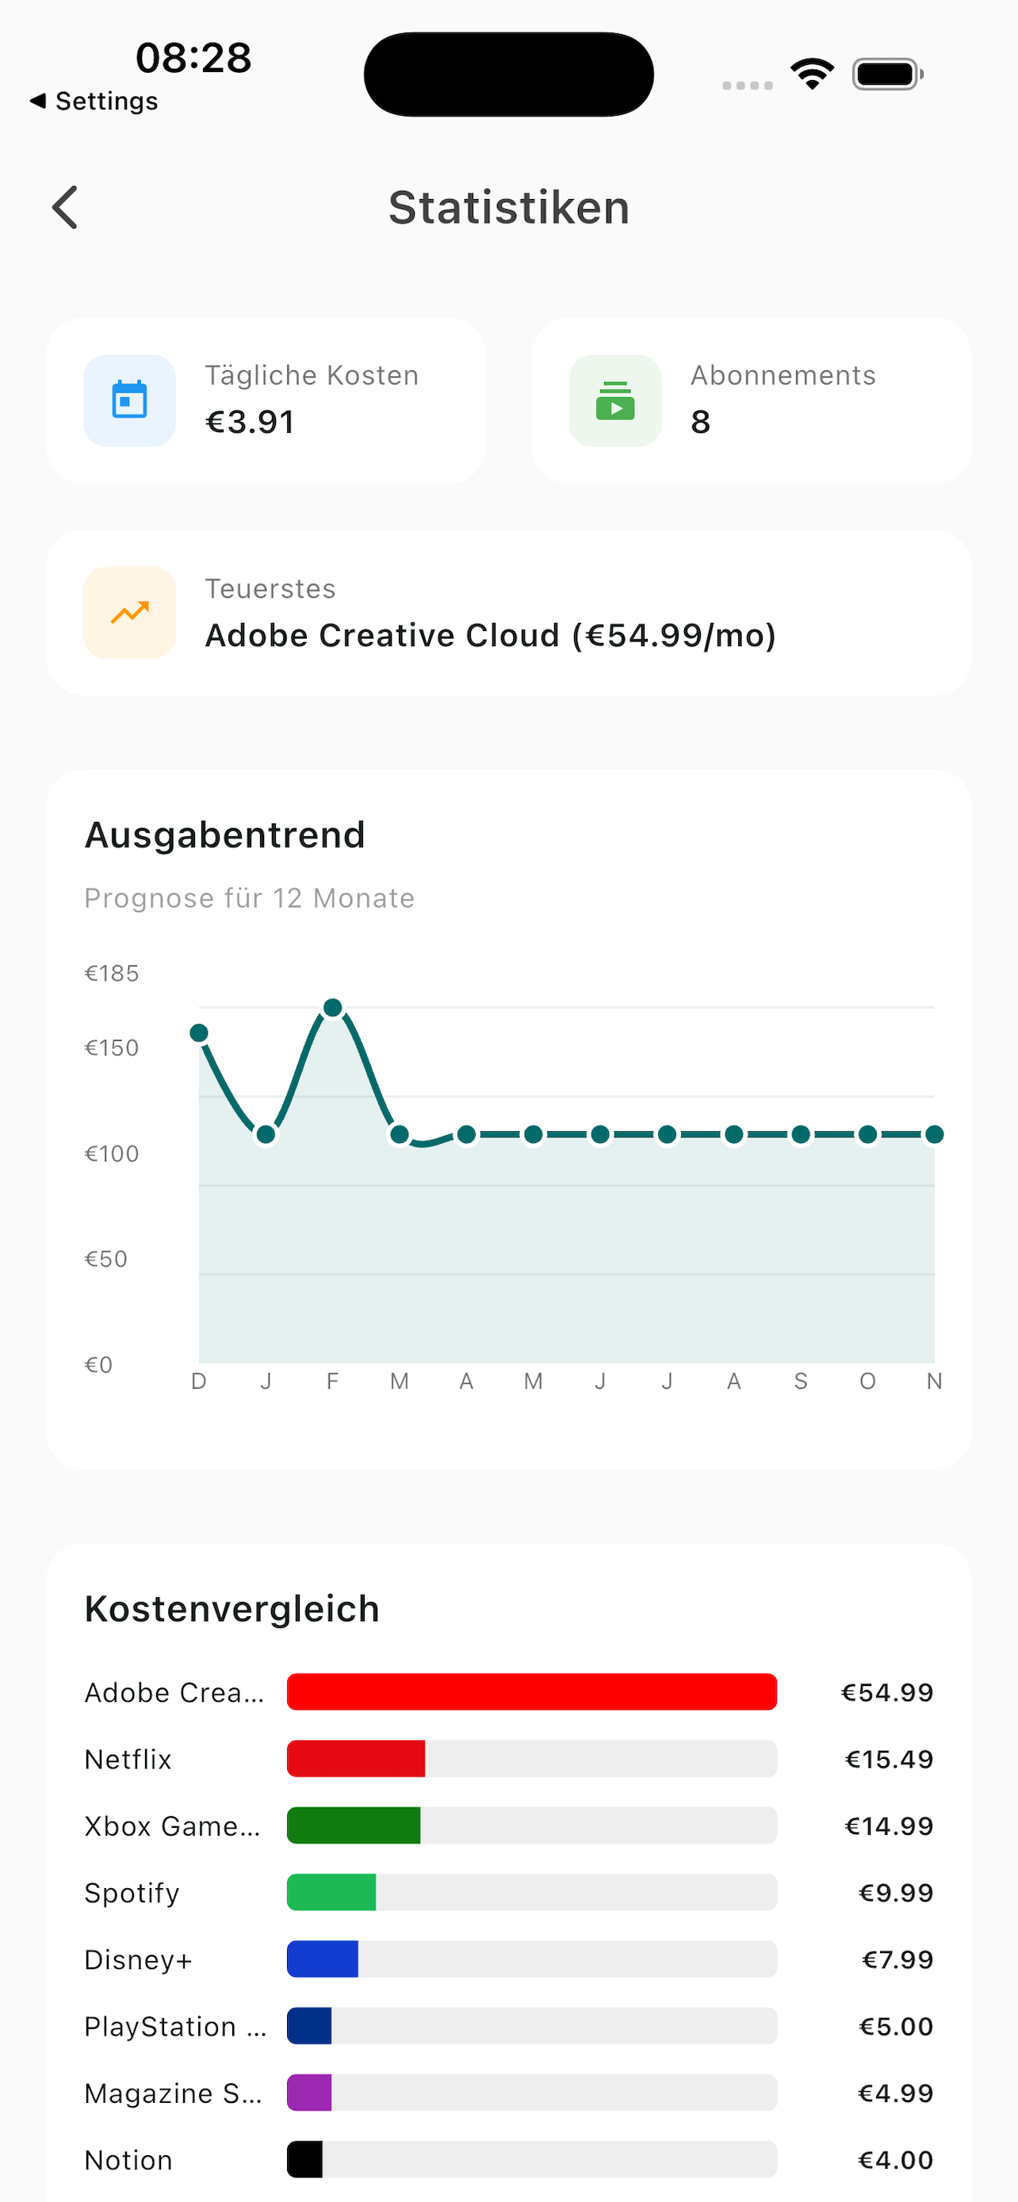Tap the December starting data point
The image size is (1018, 2202).
pyautogui.click(x=199, y=1034)
